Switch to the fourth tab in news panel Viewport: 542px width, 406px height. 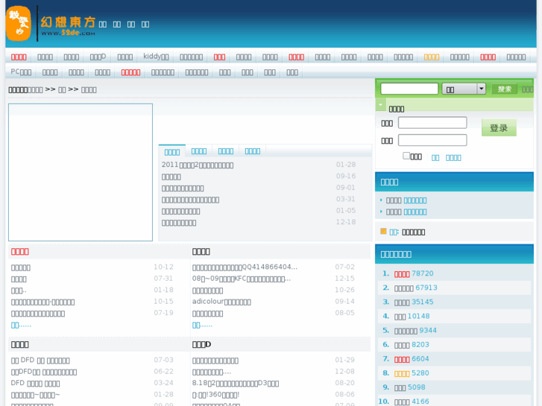[253, 150]
